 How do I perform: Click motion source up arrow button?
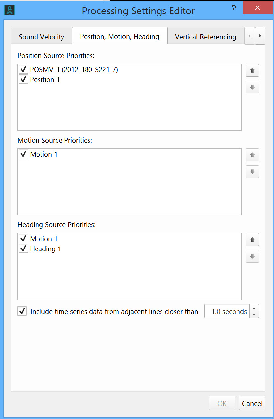pyautogui.click(x=252, y=155)
